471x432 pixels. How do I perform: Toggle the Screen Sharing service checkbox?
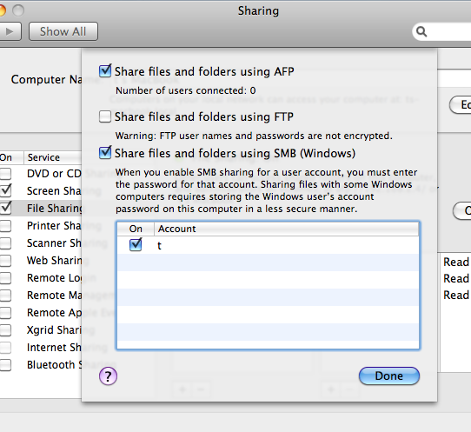6,190
